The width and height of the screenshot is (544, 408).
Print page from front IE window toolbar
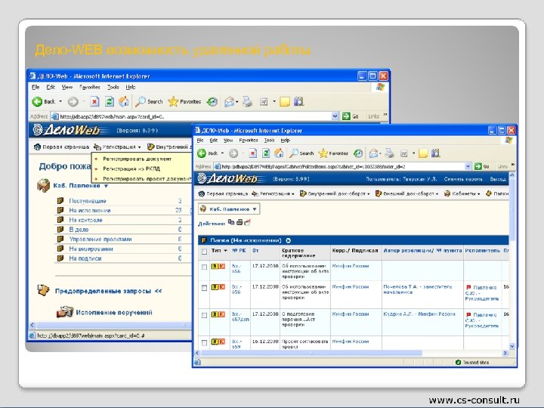tap(390, 153)
